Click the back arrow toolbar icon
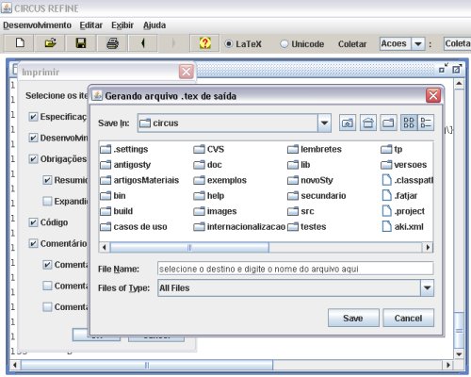 tap(143, 43)
